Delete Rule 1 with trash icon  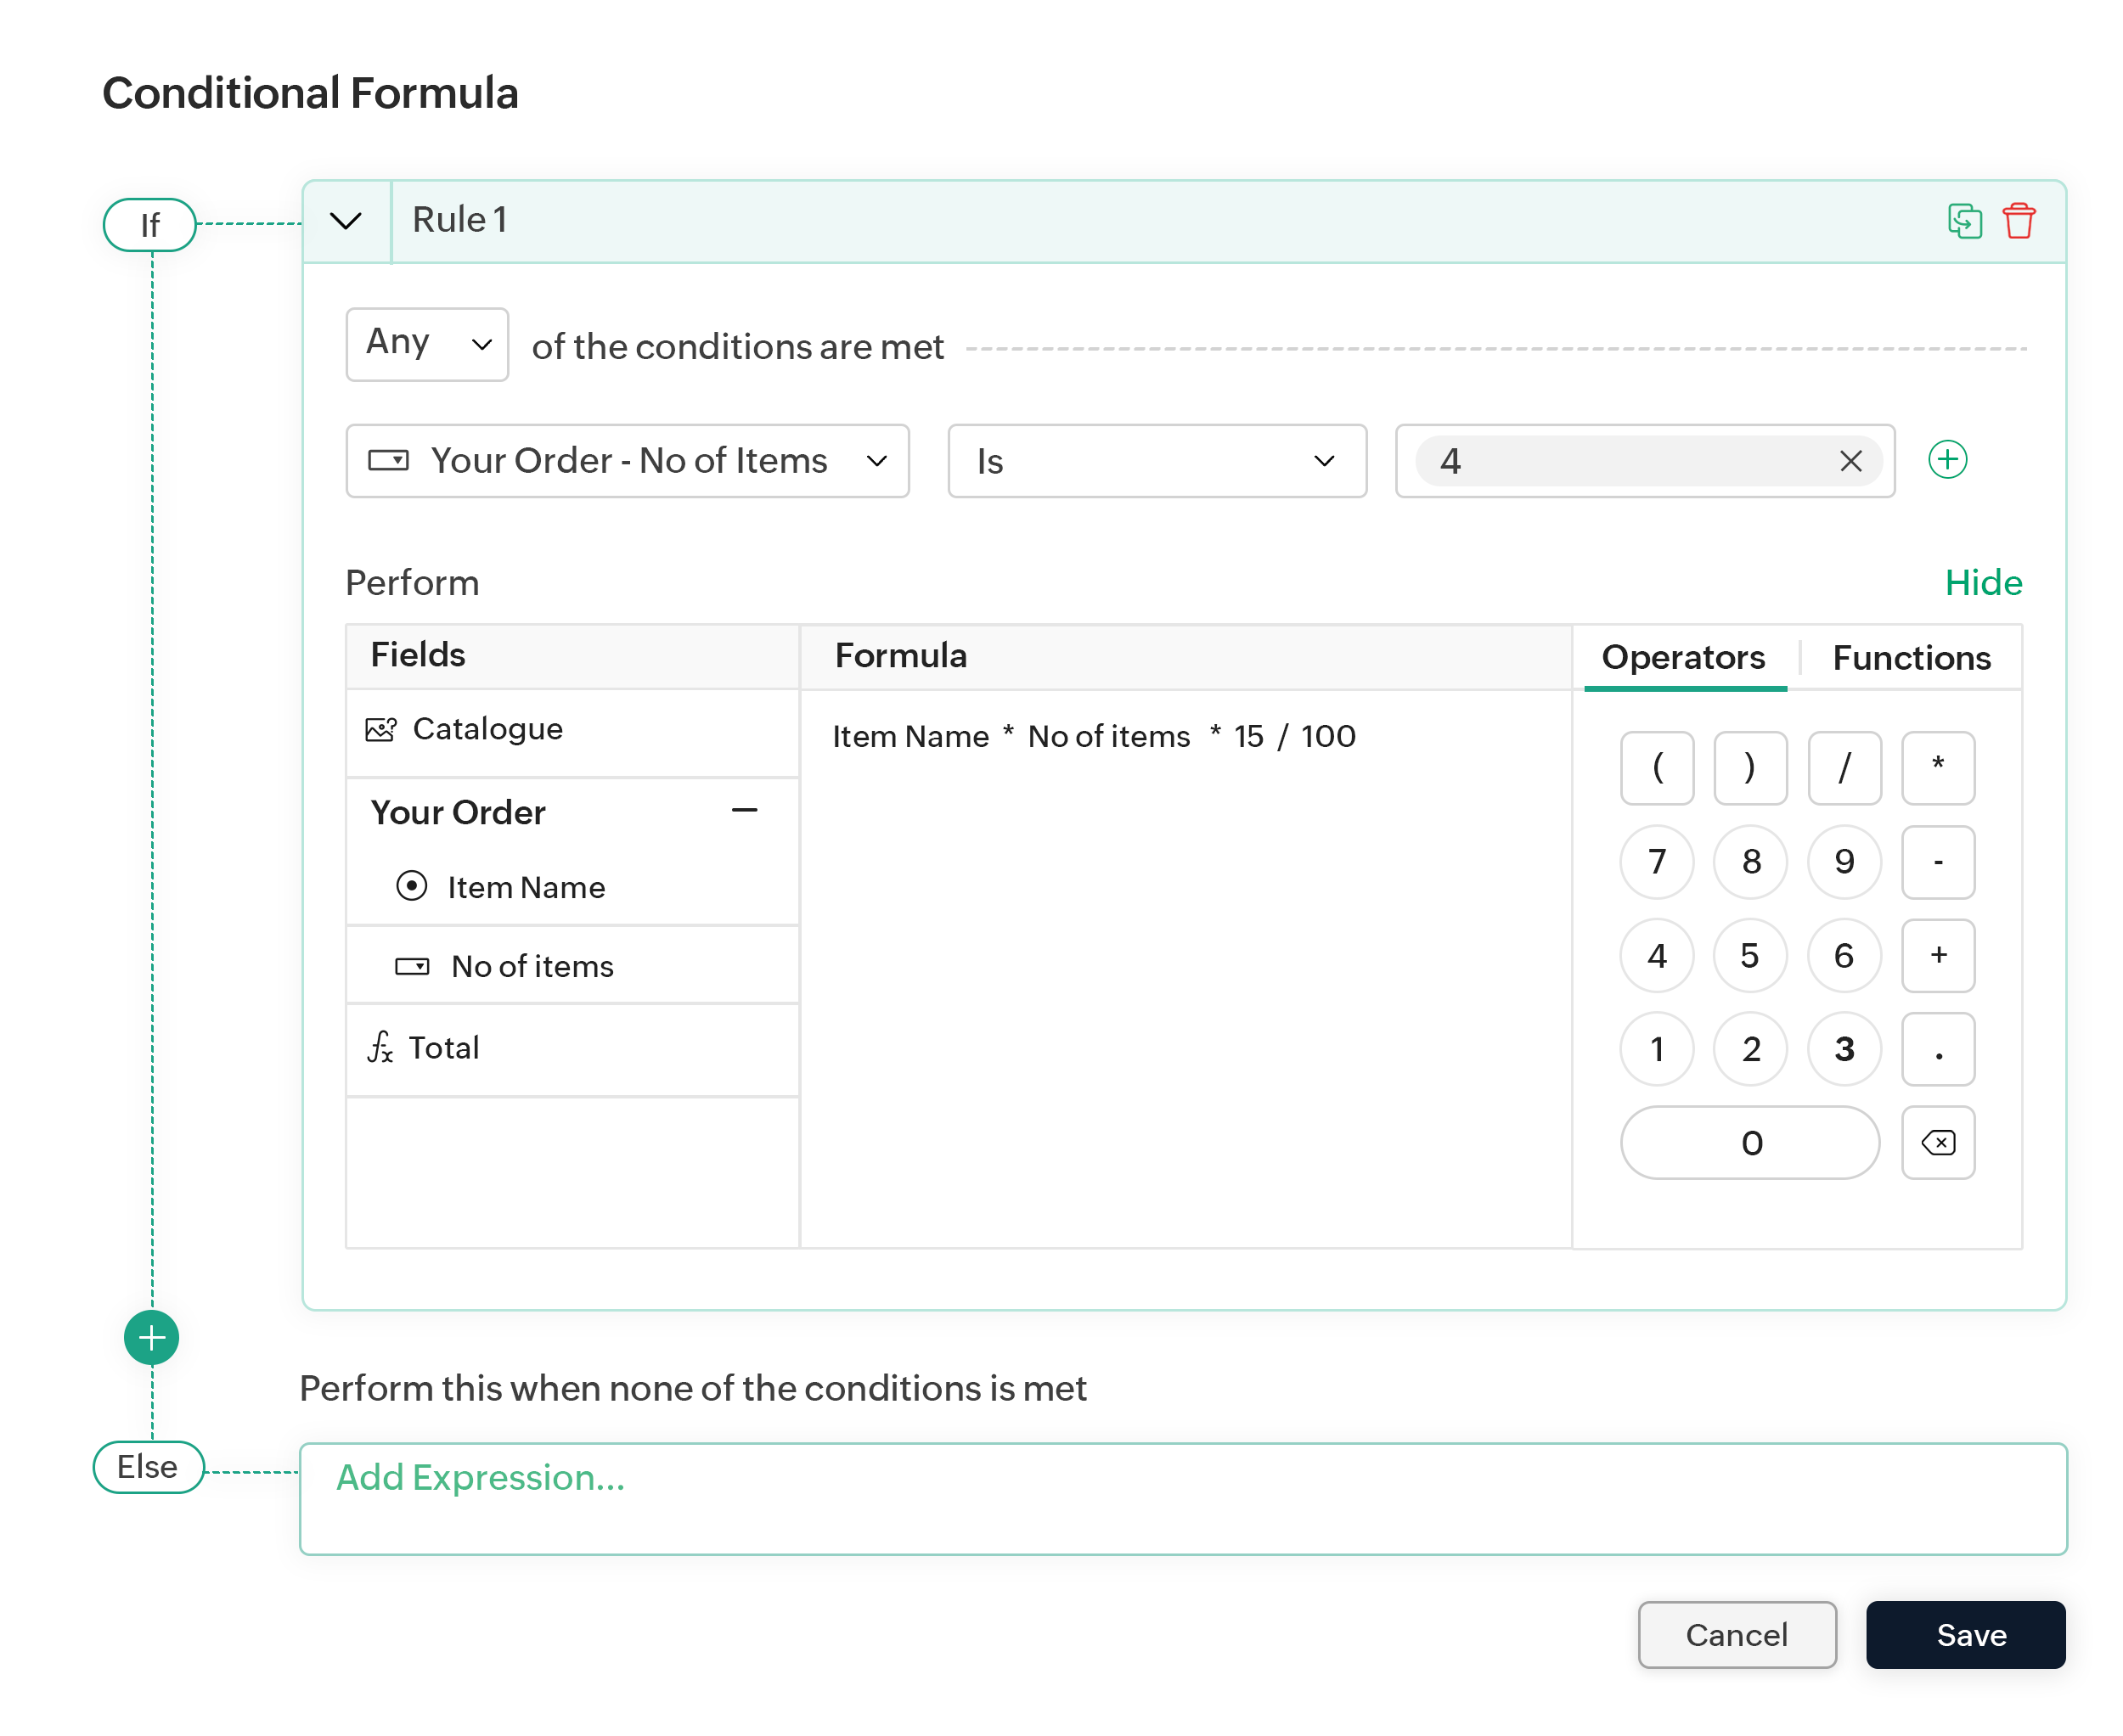2018,220
